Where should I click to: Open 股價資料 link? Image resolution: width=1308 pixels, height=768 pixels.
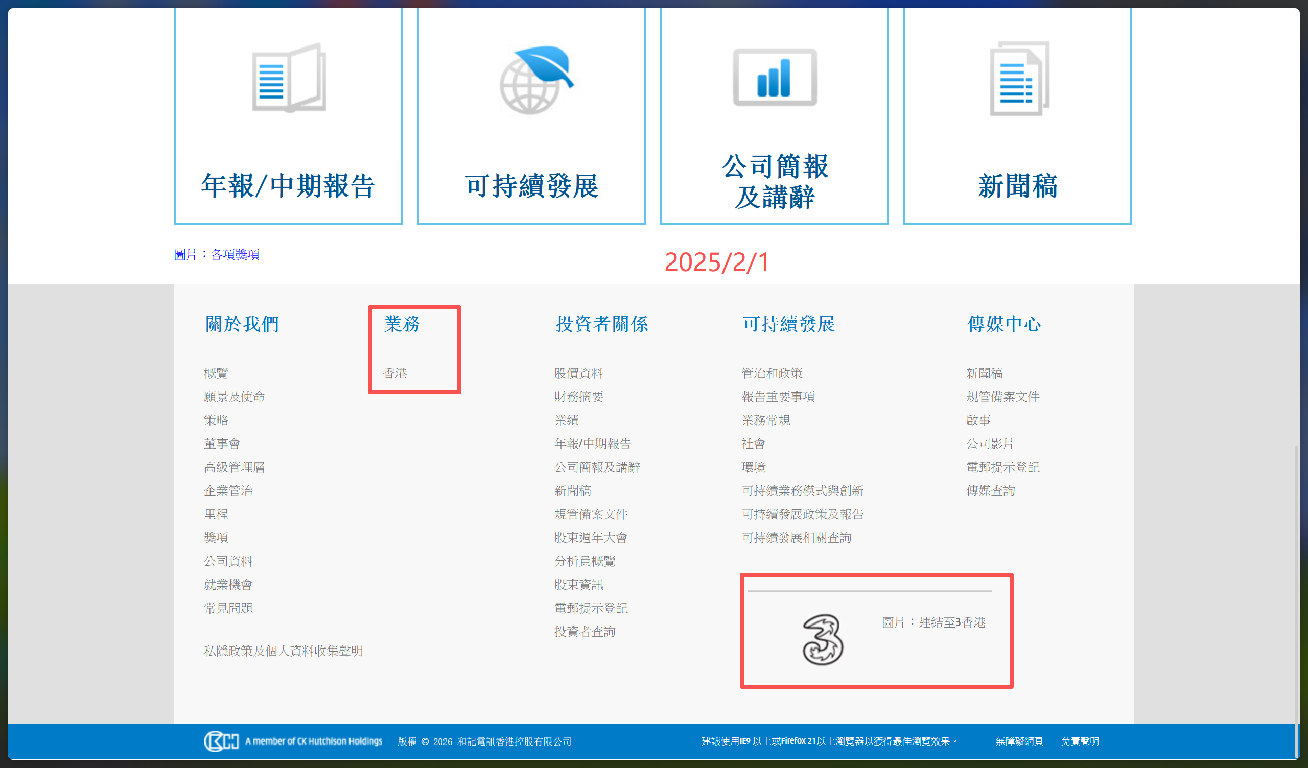[x=578, y=373]
